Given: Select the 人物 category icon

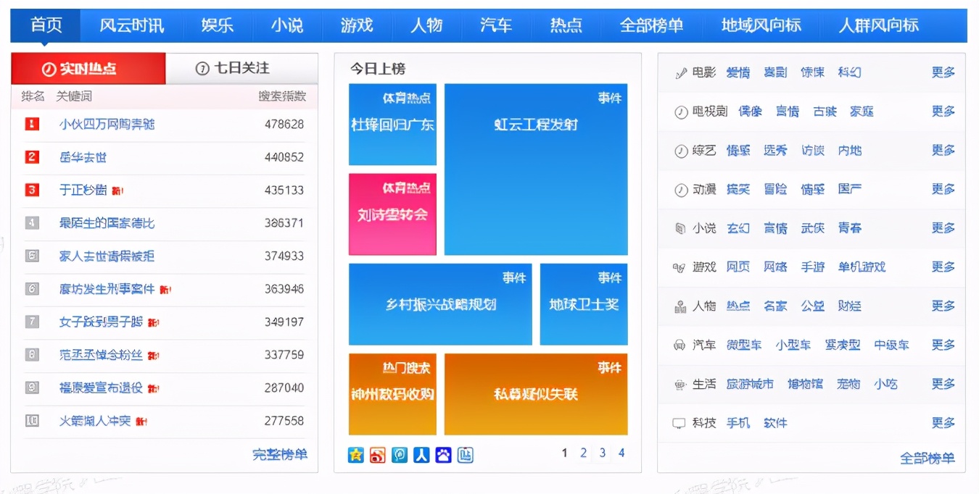Looking at the screenshot, I should coord(680,306).
